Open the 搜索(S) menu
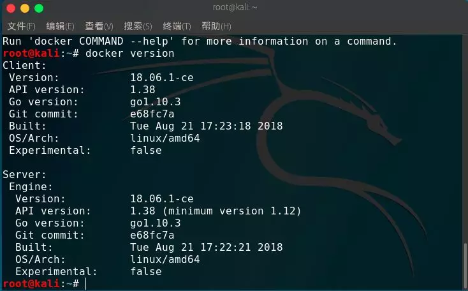The width and height of the screenshot is (468, 291). [138, 26]
